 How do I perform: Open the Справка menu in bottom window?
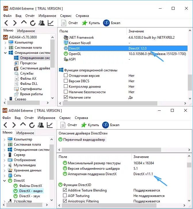(x=81, y=118)
